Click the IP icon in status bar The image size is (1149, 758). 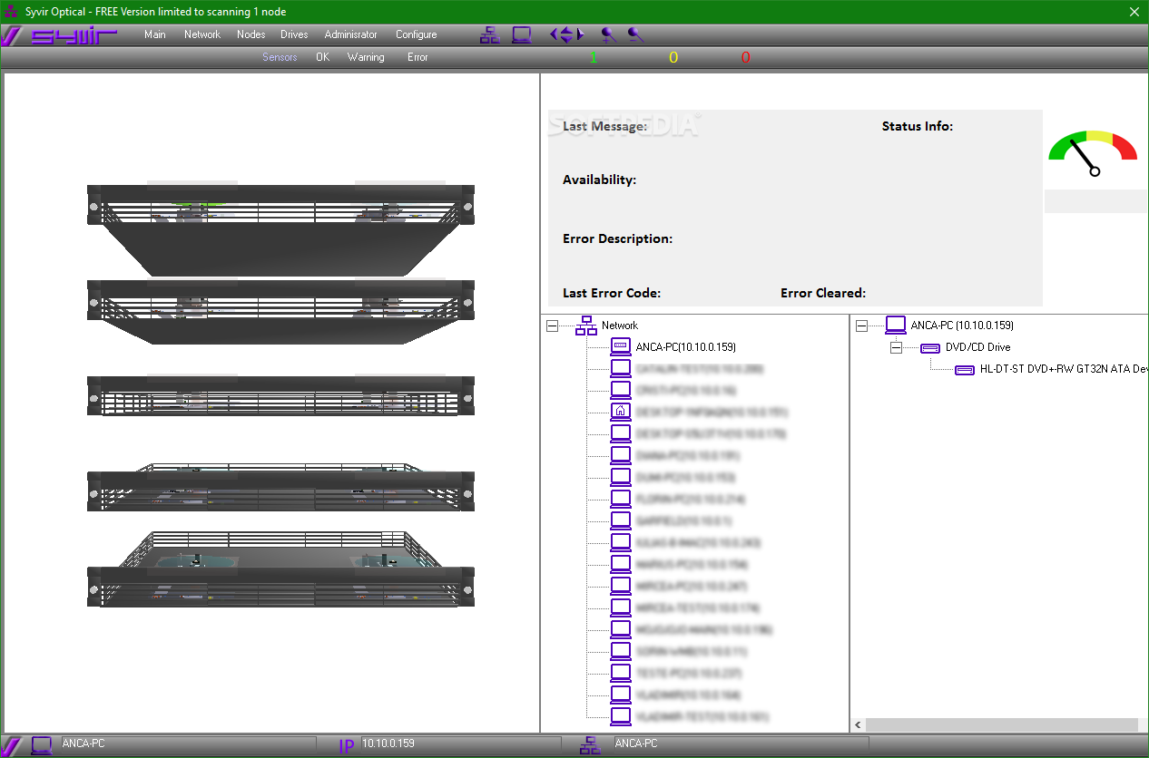pos(347,746)
